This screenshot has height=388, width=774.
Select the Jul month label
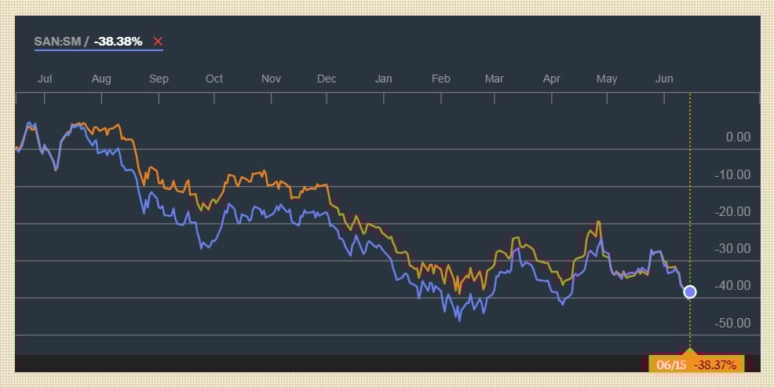tap(45, 79)
